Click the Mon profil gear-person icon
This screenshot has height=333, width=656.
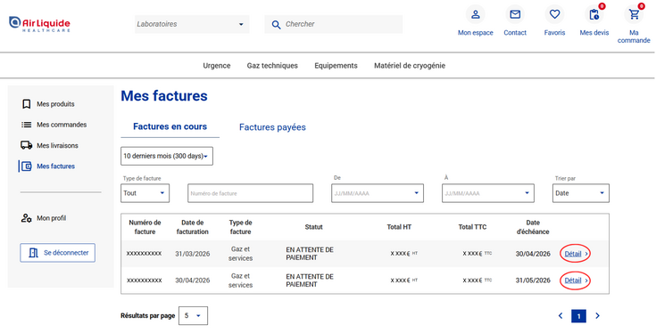coord(27,218)
